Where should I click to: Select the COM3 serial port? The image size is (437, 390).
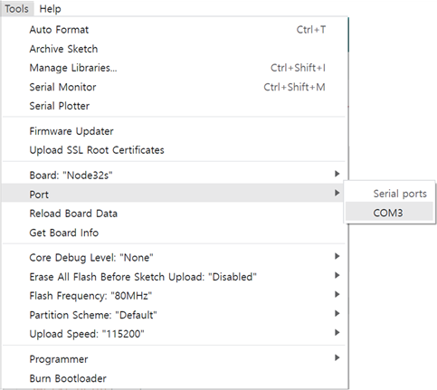(389, 213)
